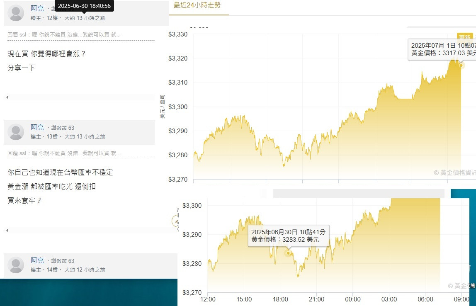
Task: Click the left scroll arrow under the 13樓 post
Action: [x=7, y=230]
